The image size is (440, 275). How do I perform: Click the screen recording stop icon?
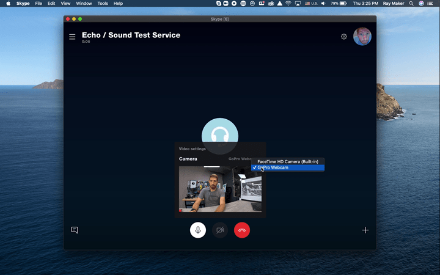click(x=234, y=4)
